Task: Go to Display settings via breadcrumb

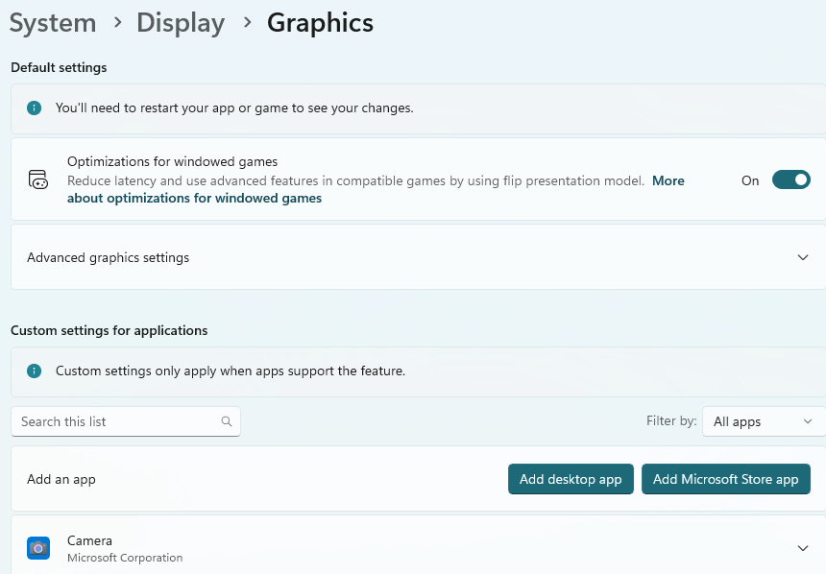Action: click(181, 23)
